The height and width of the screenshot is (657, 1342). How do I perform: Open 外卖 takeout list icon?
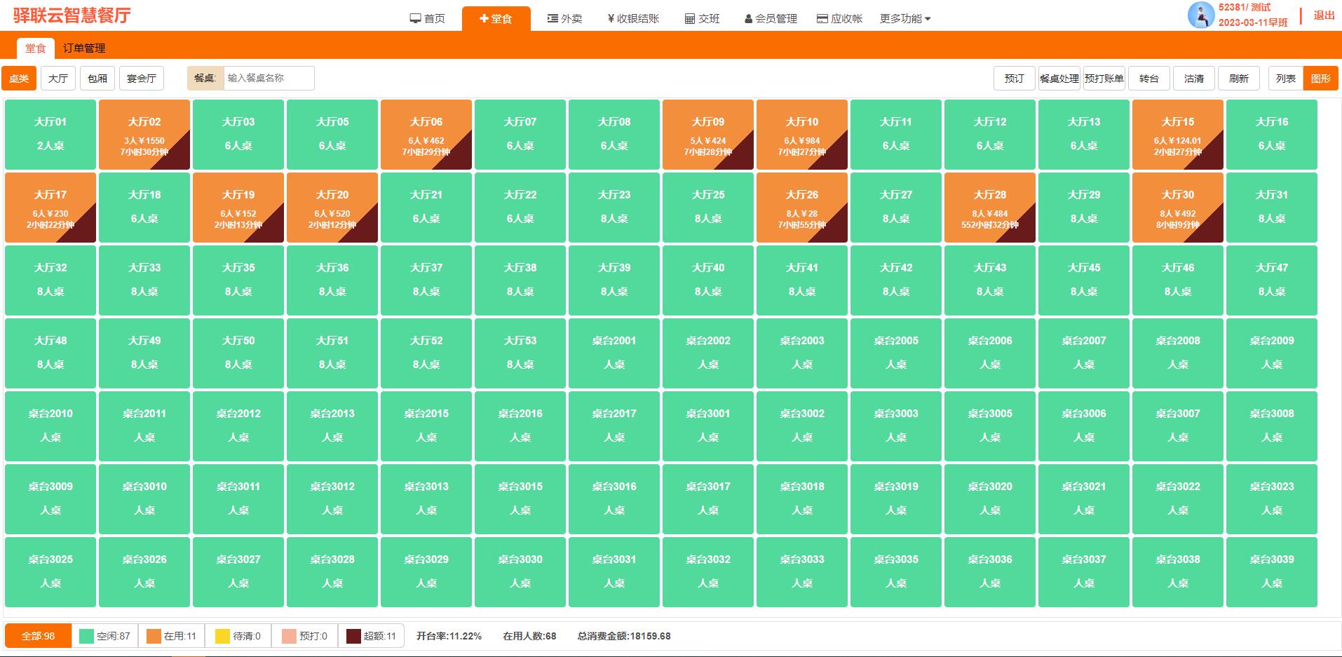(553, 19)
